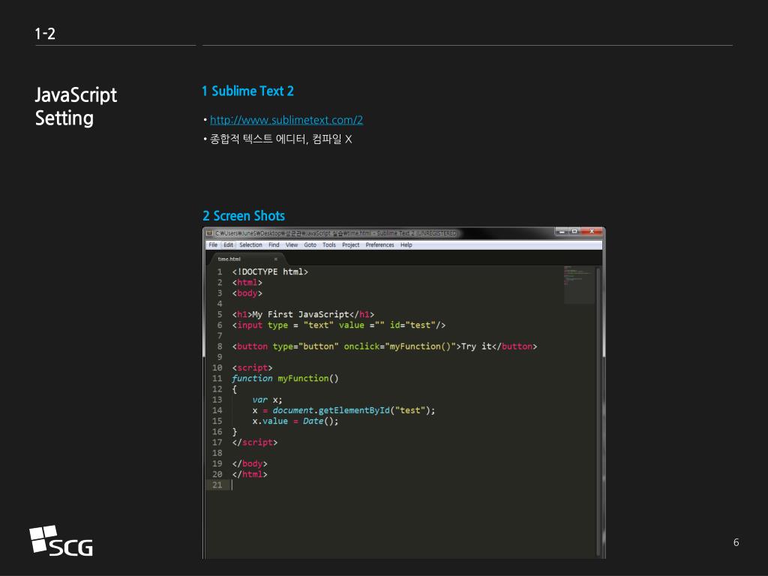
Task: Click the "JavaScript Setting" slide title
Action: point(76,106)
